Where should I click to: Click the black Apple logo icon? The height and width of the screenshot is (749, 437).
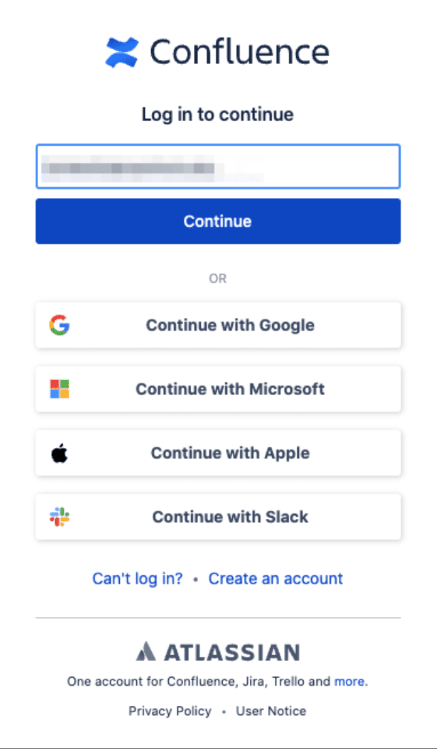59,452
